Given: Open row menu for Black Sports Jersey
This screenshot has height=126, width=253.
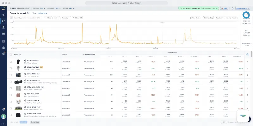Looking at the screenshot, I should 247,62.
